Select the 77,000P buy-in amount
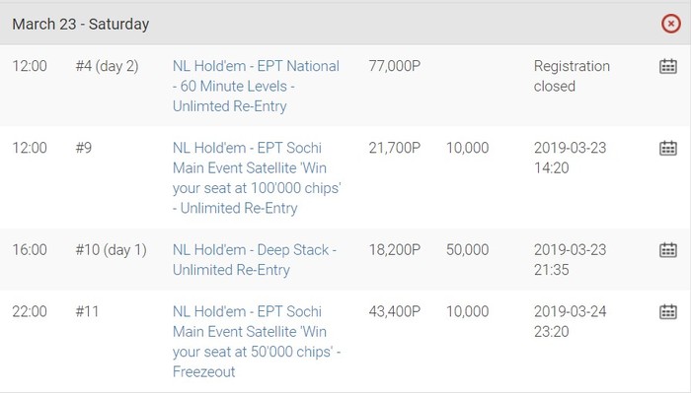The height and width of the screenshot is (393, 691). (395, 66)
